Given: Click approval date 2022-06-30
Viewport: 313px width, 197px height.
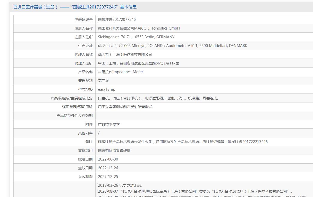Looking at the screenshot, I should click(108, 159).
